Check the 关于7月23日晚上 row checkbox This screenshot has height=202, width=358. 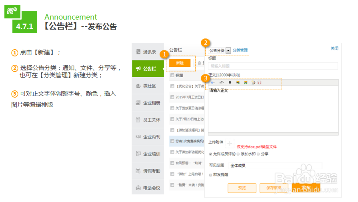(x=172, y=119)
